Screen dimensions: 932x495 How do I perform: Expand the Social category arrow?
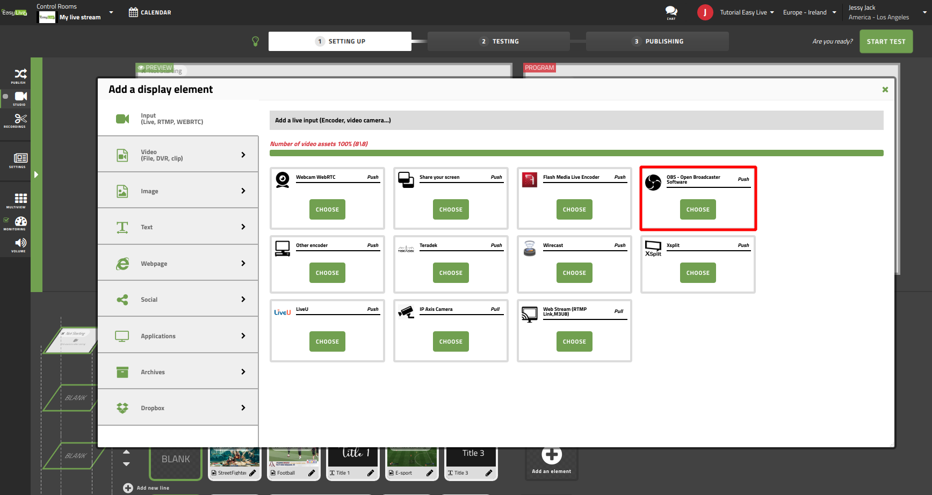[x=243, y=299]
